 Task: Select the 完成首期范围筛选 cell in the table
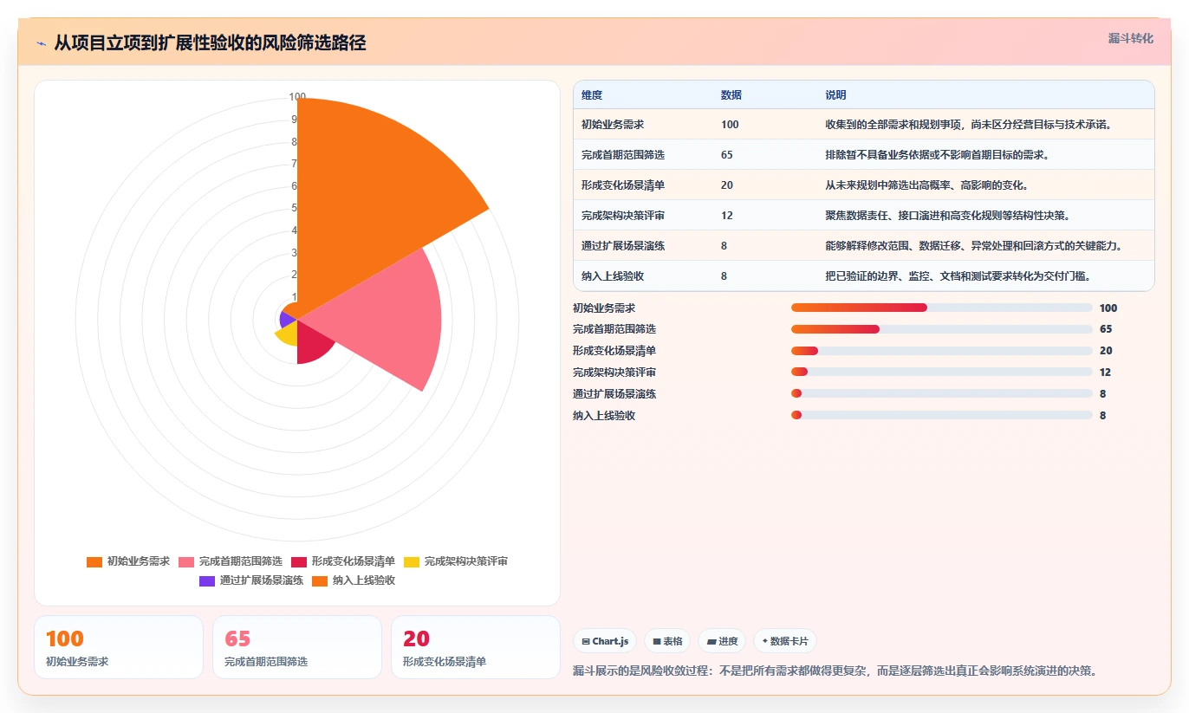coord(642,155)
